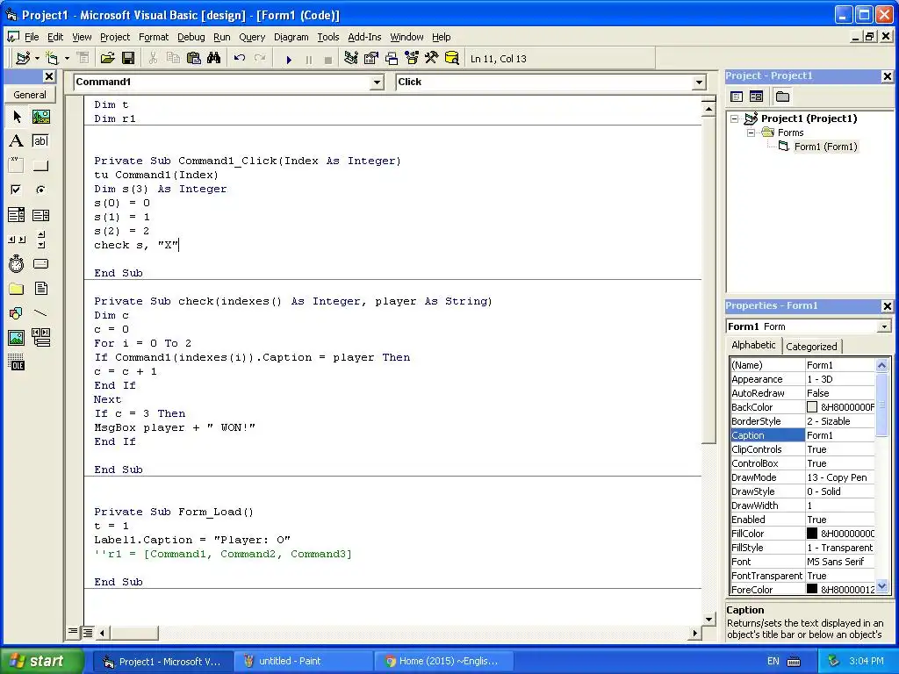899x674 pixels.
Task: Collapse the Forms folder node
Action: pos(752,133)
